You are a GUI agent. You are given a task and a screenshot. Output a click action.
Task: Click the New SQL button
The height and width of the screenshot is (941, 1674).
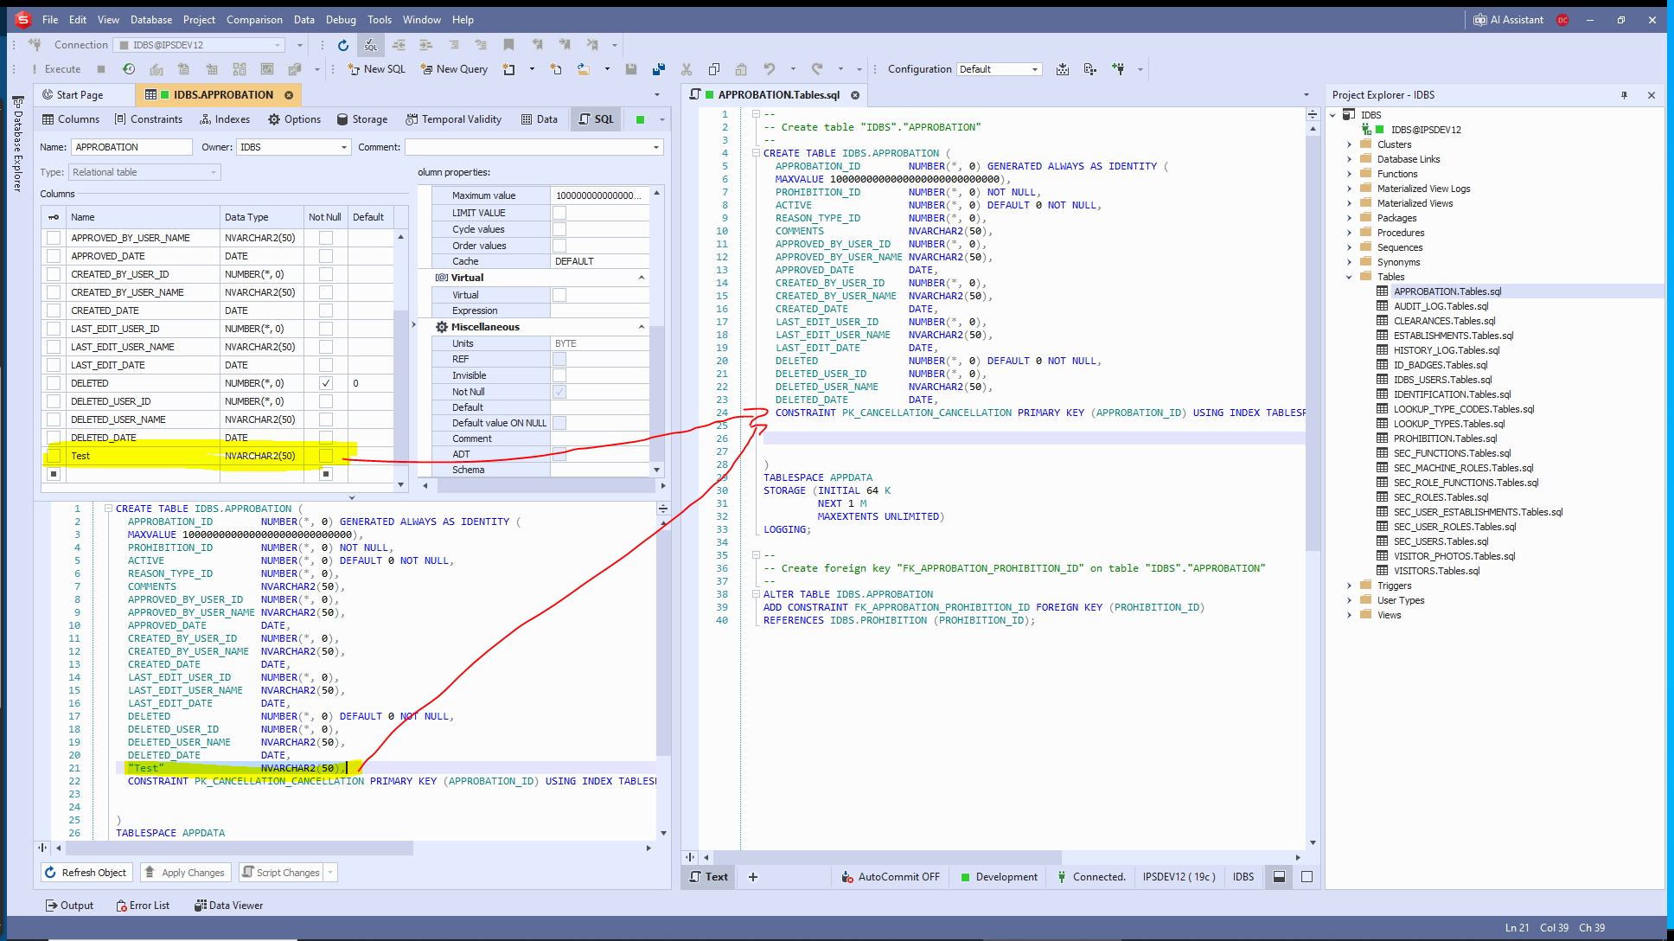[x=376, y=69]
